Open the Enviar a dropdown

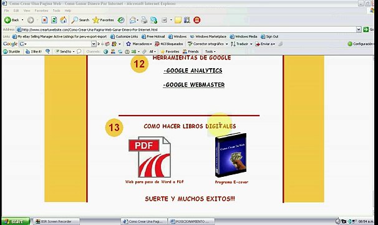tap(274, 44)
